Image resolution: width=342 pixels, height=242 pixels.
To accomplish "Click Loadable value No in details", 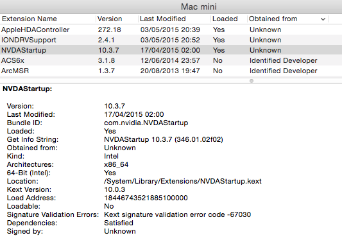I will pyautogui.click(x=109, y=206).
